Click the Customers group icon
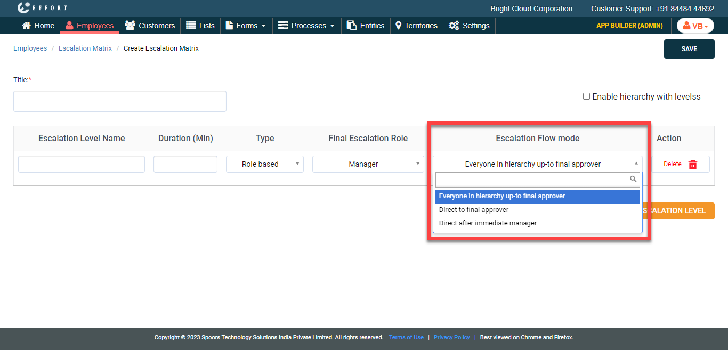 [x=130, y=26]
